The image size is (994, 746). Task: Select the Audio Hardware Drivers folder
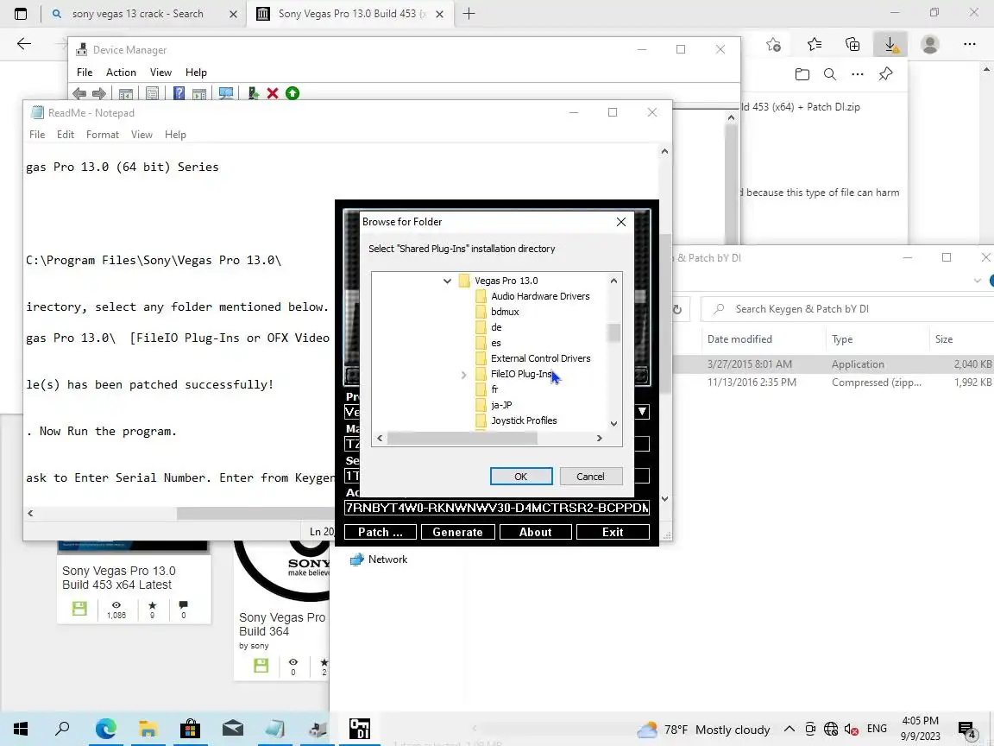(540, 296)
